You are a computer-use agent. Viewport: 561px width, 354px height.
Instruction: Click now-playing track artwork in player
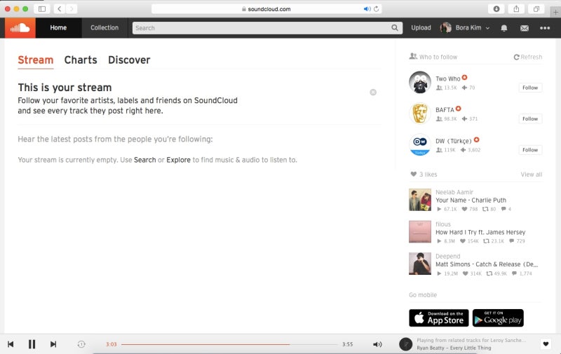[406, 344]
